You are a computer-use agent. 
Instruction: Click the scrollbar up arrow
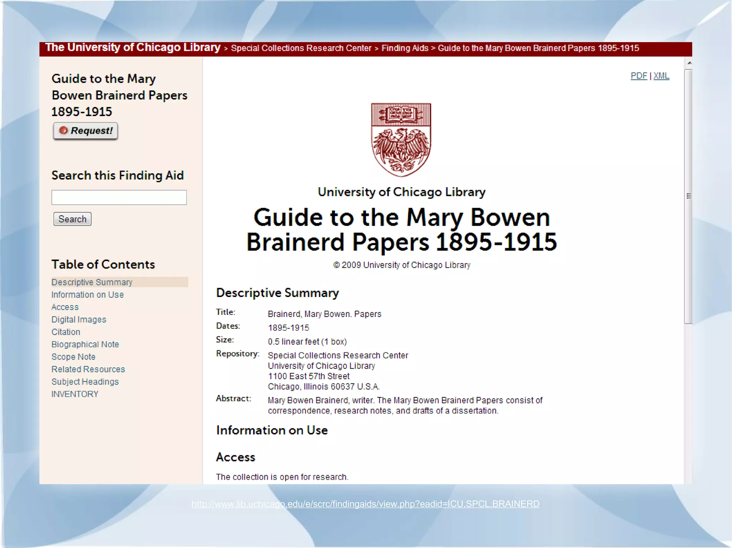(689, 63)
